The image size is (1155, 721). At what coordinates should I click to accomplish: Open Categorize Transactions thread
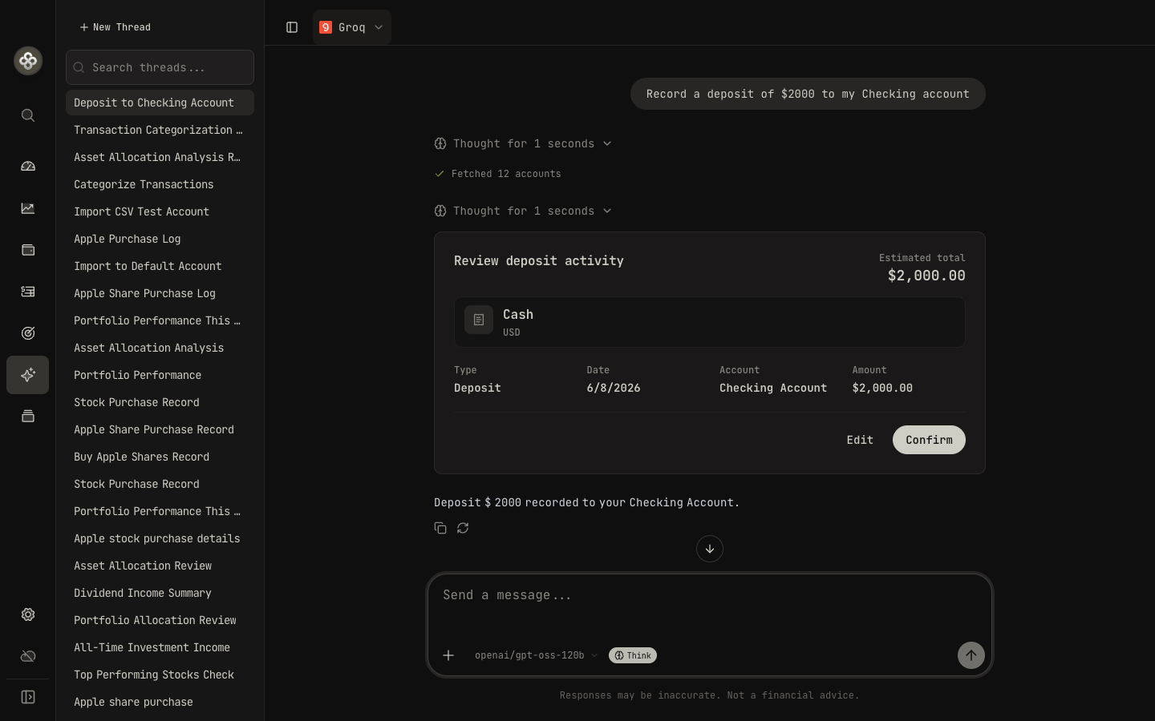pos(160,184)
